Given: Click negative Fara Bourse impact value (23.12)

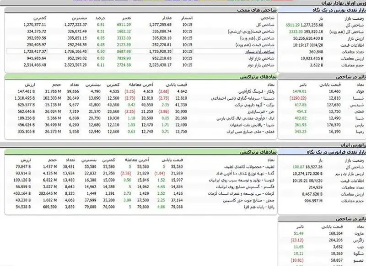Looking at the screenshot, I should (x=297, y=240).
